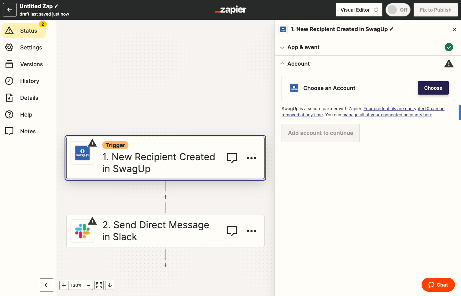
Task: Open more options for SwagUp trigger step
Action: 252,158
